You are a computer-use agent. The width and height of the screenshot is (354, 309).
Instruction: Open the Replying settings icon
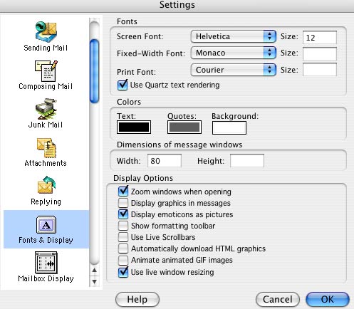tap(46, 185)
